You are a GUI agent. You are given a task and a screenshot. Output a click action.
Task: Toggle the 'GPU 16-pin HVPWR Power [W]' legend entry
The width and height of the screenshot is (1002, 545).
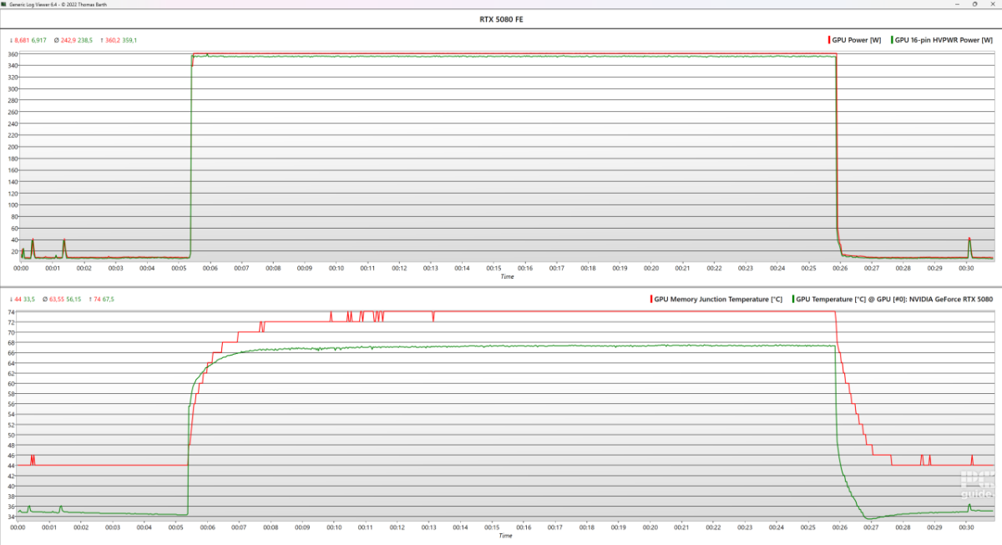pos(942,40)
